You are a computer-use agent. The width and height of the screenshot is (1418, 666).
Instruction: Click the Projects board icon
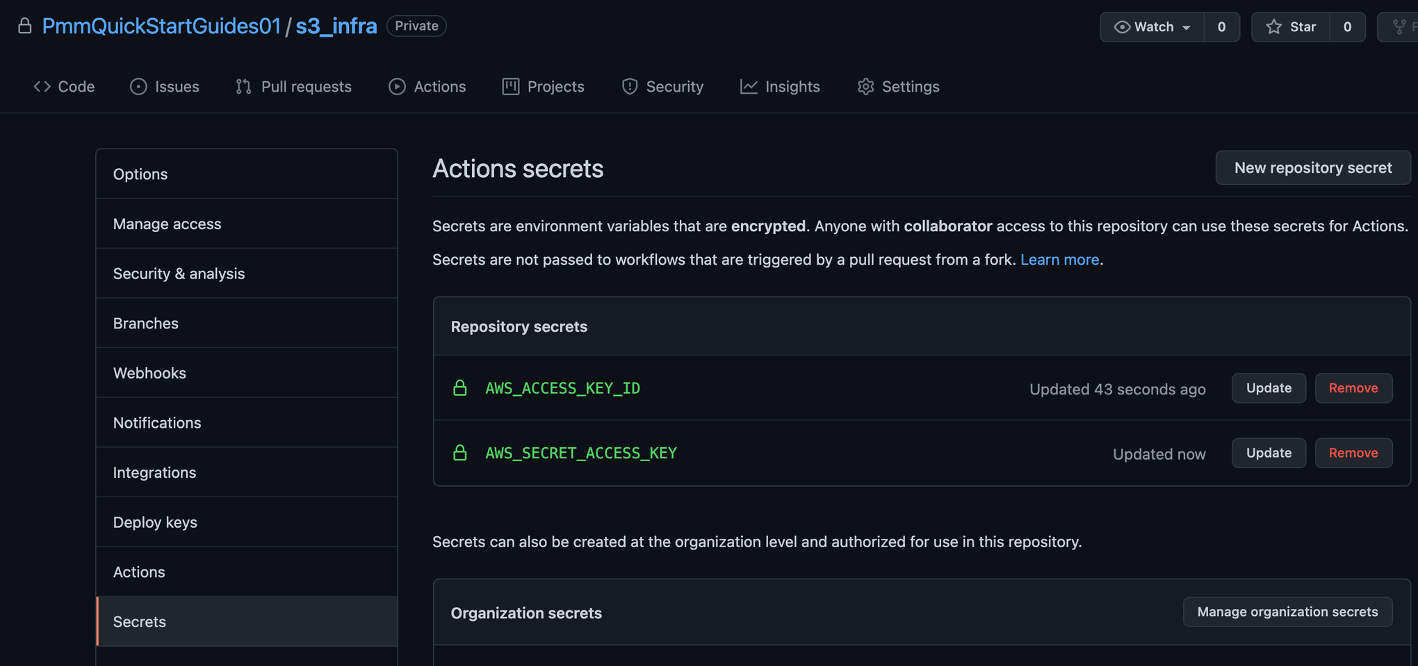click(511, 87)
